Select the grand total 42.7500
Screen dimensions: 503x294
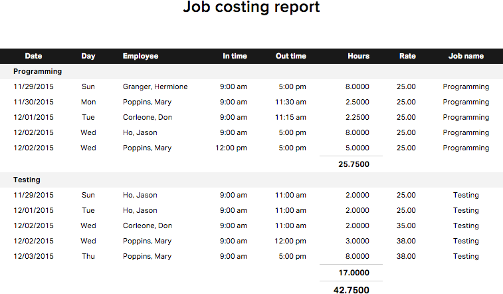353,289
